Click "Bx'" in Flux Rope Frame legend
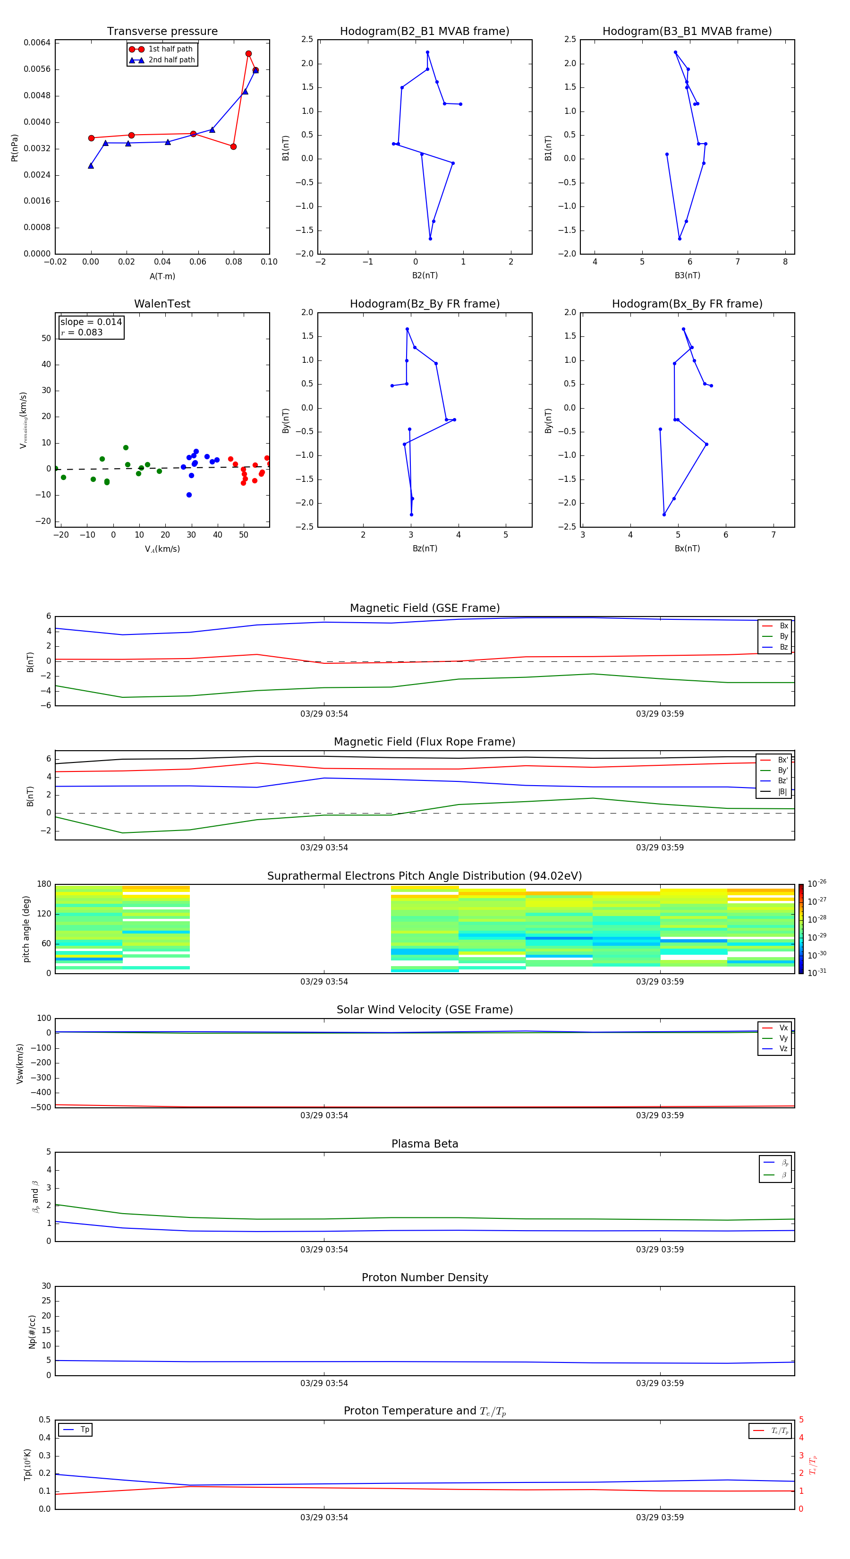 tap(783, 760)
